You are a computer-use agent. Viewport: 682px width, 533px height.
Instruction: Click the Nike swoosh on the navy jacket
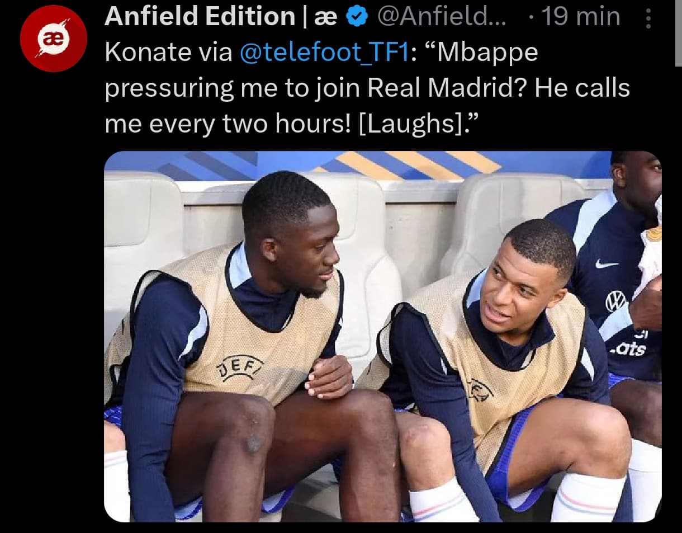click(607, 264)
